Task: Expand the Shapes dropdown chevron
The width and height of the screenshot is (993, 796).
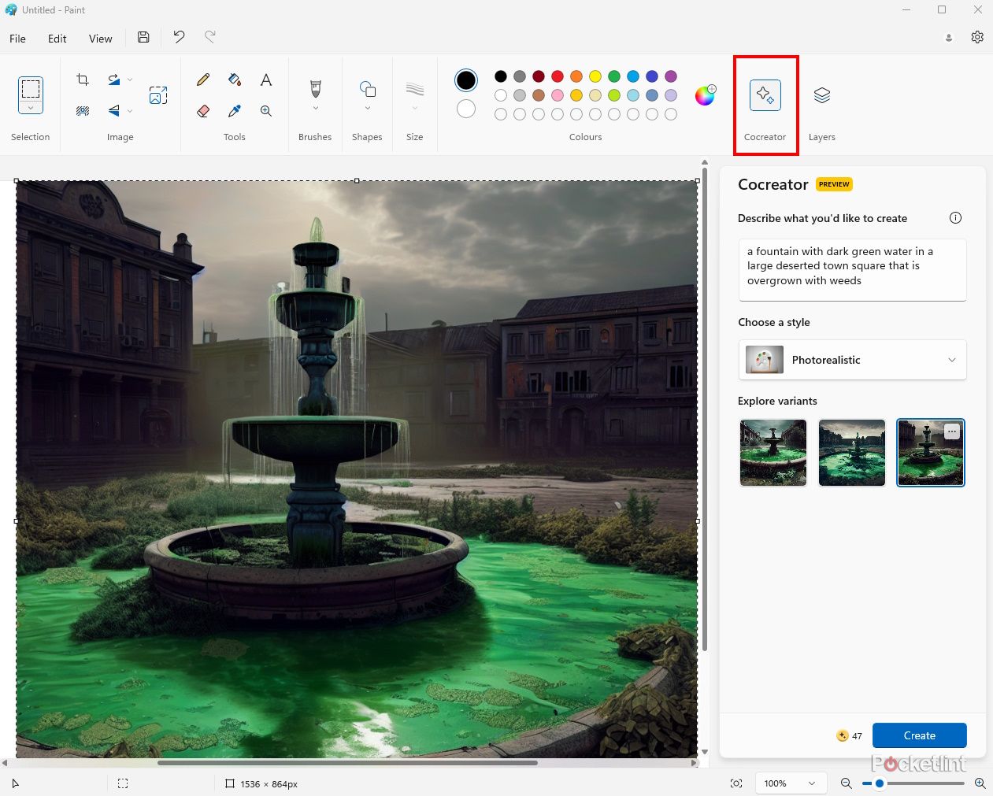Action: pyautogui.click(x=367, y=109)
